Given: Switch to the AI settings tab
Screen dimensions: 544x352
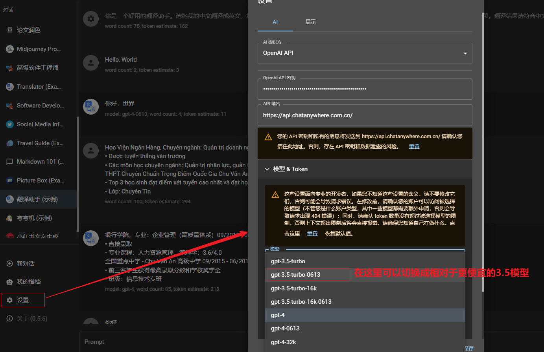Looking at the screenshot, I should [x=275, y=22].
